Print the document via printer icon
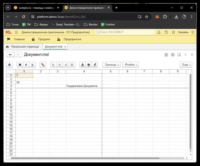Screen dimensions: 200x166 click(173, 55)
